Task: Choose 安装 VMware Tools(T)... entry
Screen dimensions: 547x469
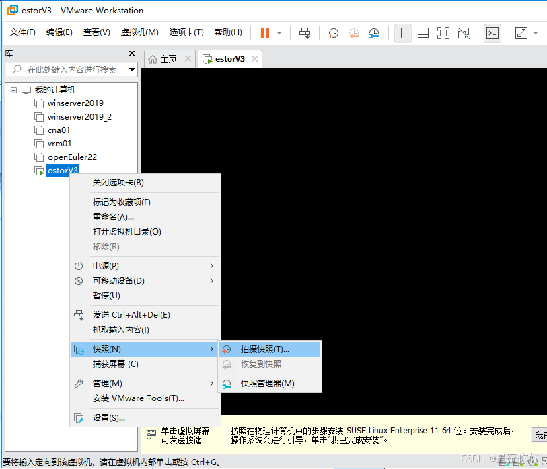Action: click(145, 398)
